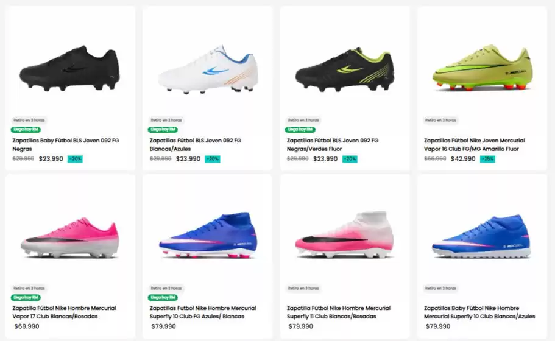Image resolution: width=555 pixels, height=341 pixels.
Task: Open the blue Baby Fútbol Superfly 10 image
Action: [x=482, y=236]
